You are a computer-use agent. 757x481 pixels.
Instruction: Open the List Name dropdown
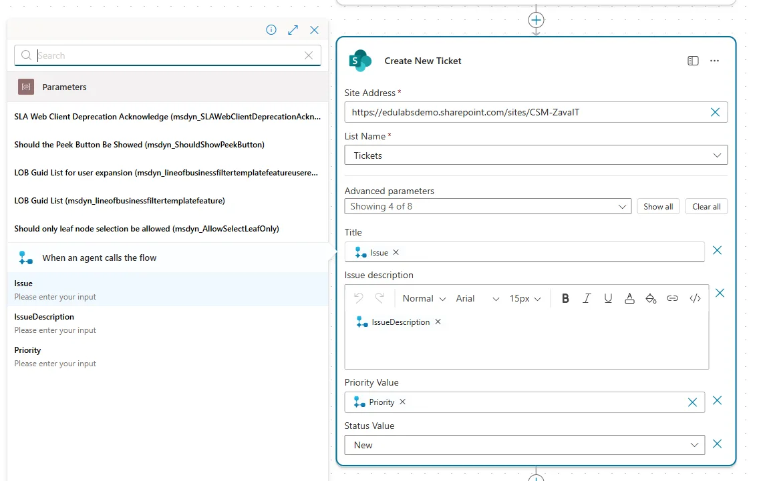click(x=536, y=155)
